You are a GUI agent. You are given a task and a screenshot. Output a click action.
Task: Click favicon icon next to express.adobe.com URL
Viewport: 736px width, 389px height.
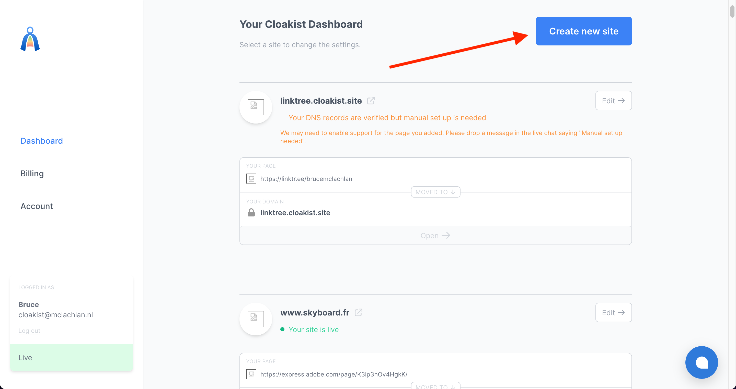[251, 374]
